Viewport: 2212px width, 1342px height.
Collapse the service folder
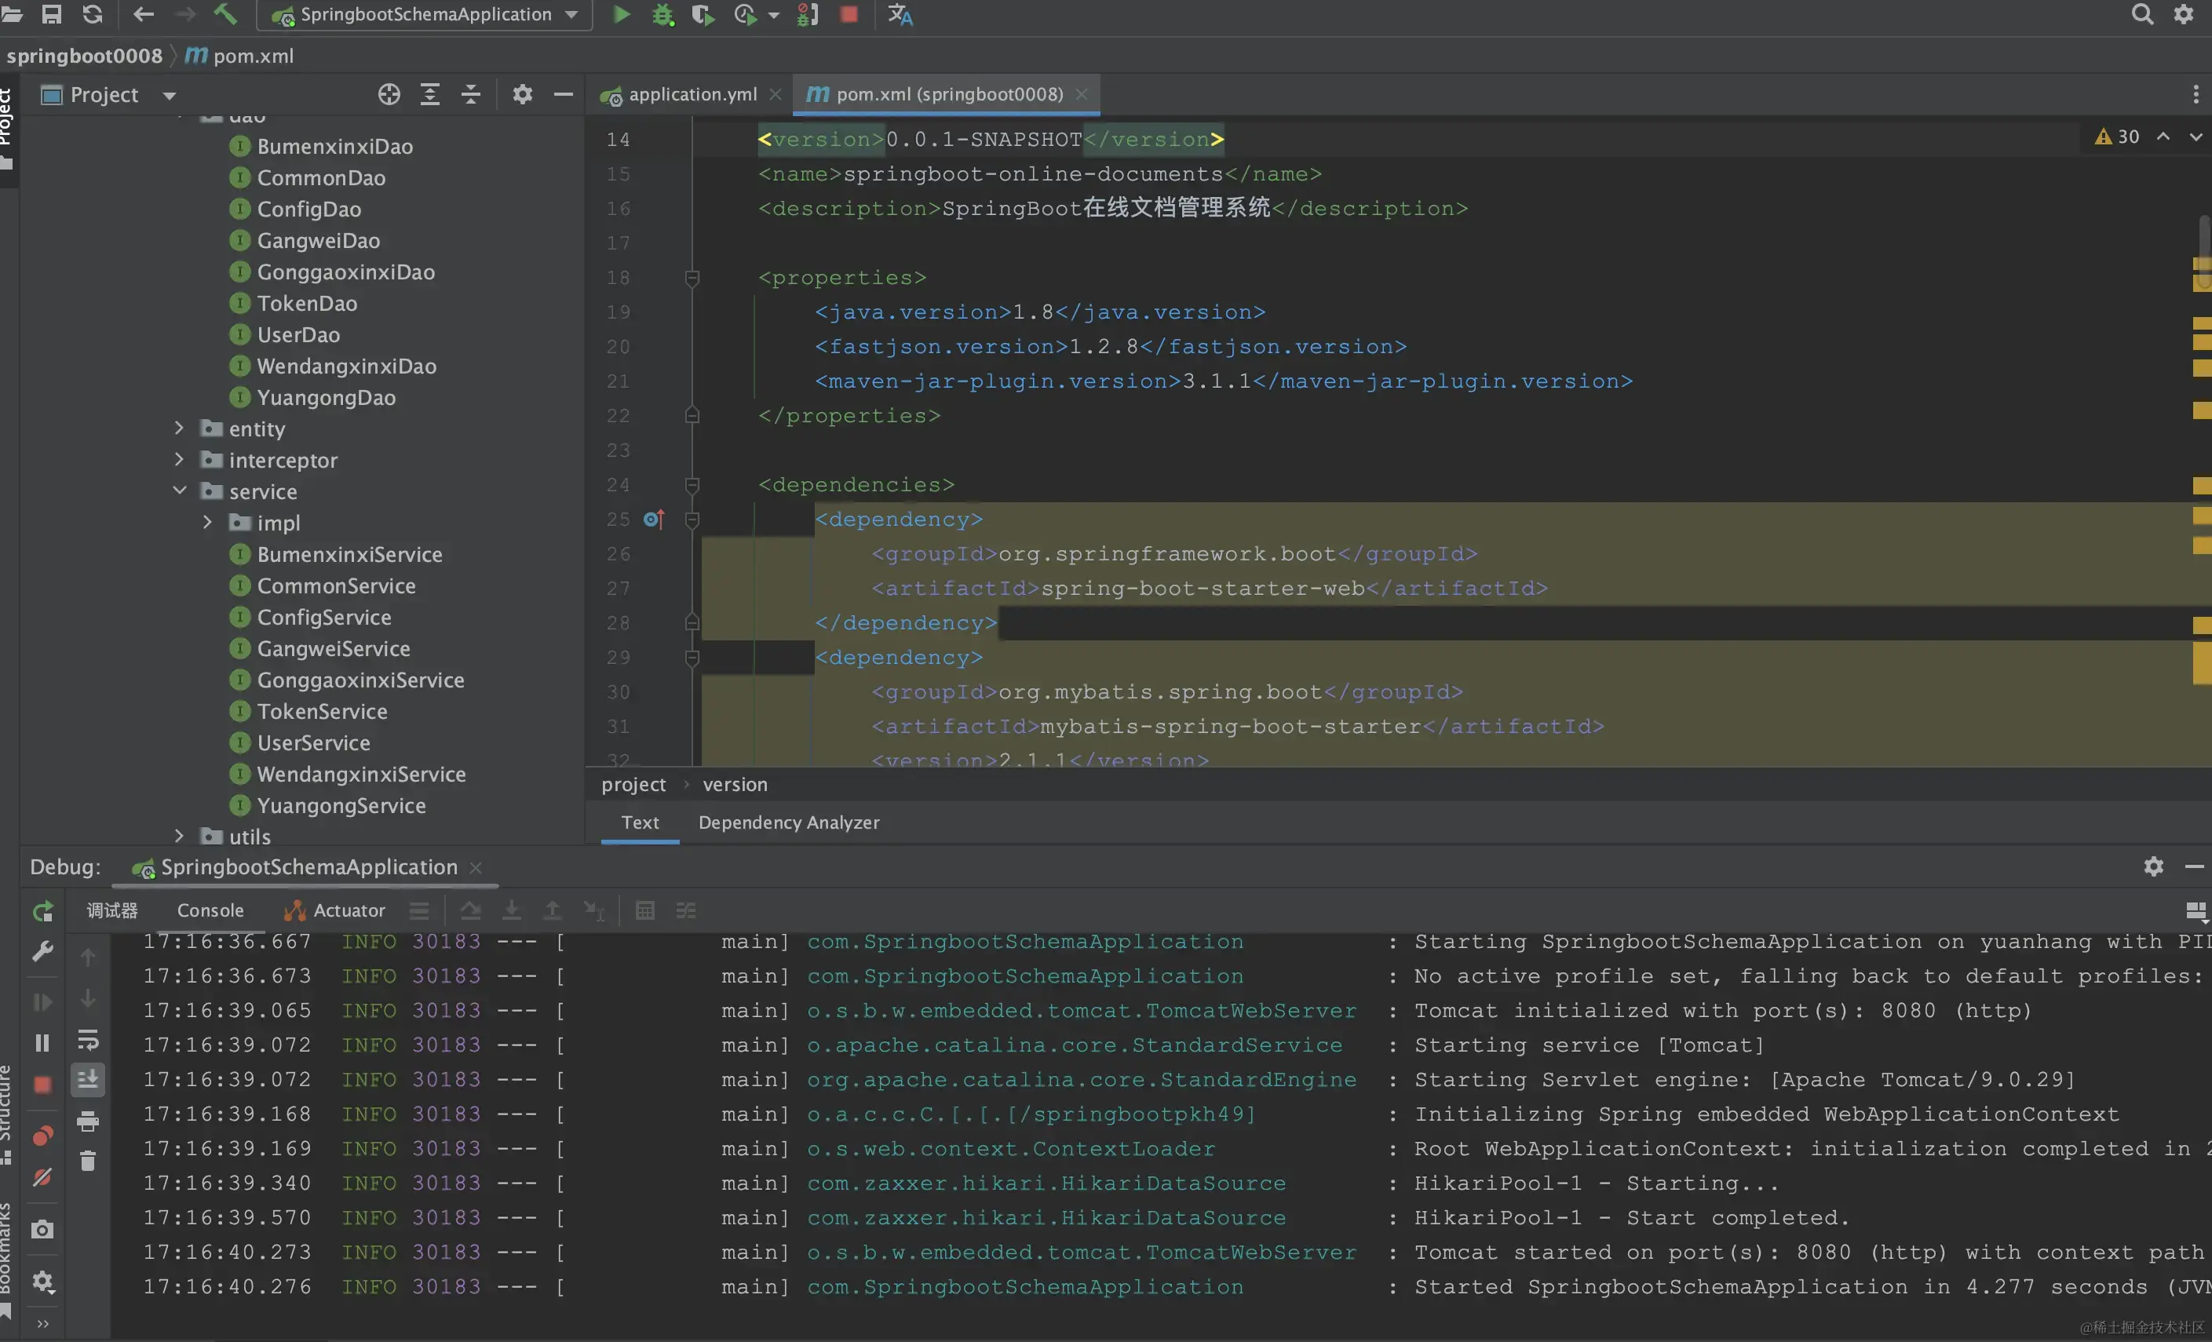pos(179,491)
